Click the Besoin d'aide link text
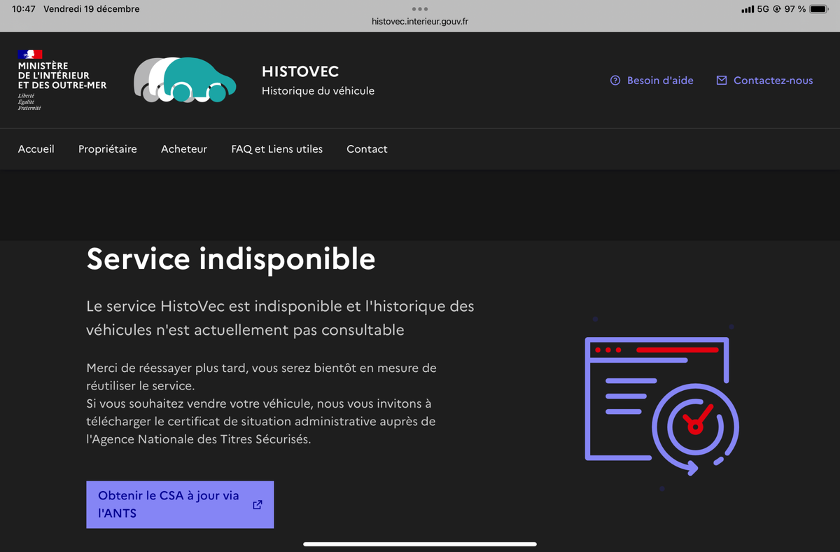The width and height of the screenshot is (840, 552). [x=660, y=81]
